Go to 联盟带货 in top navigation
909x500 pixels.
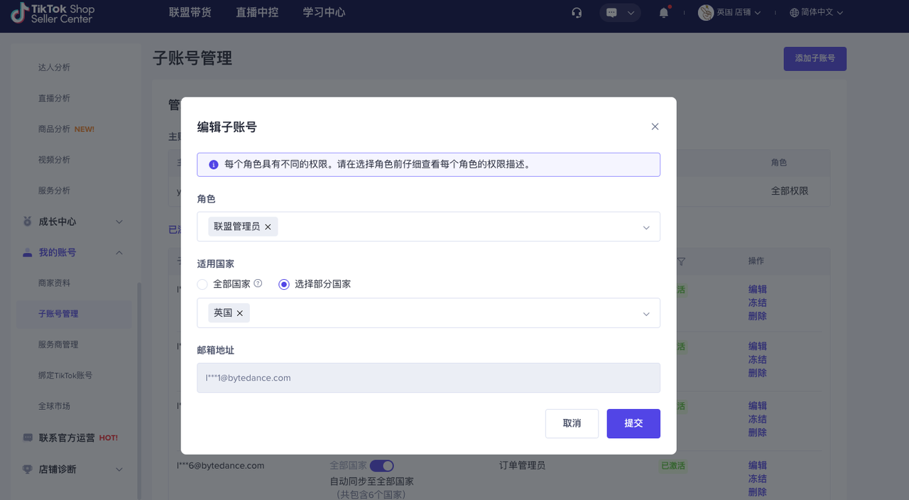tap(190, 13)
